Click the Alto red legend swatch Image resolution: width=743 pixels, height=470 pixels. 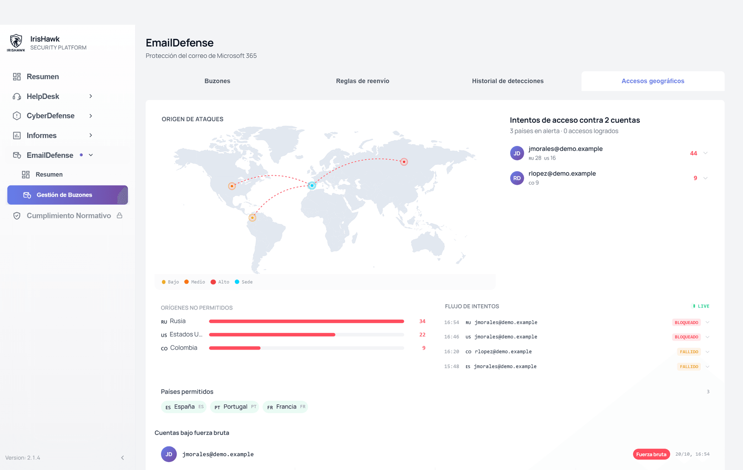tap(213, 282)
